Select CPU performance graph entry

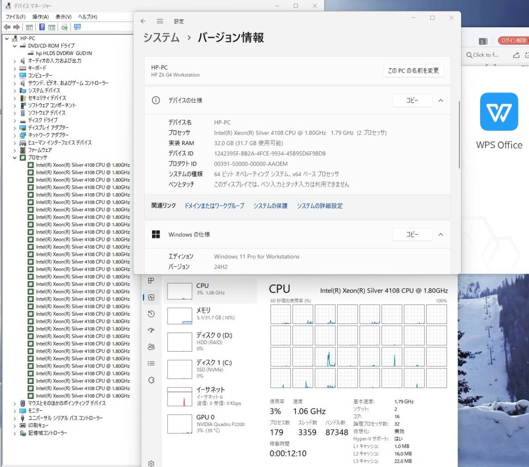pos(210,291)
